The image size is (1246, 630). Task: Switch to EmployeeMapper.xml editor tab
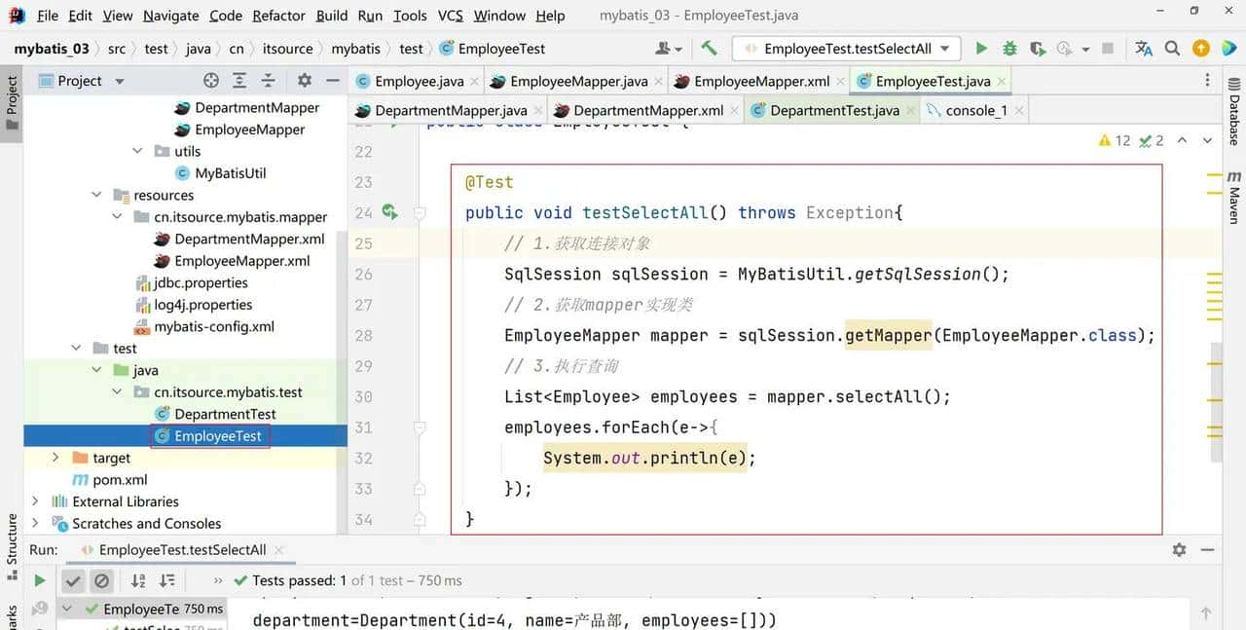(760, 81)
